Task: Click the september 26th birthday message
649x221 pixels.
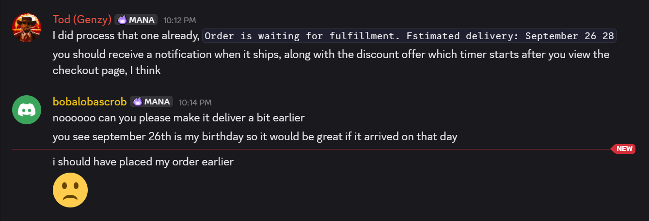Action: click(255, 137)
